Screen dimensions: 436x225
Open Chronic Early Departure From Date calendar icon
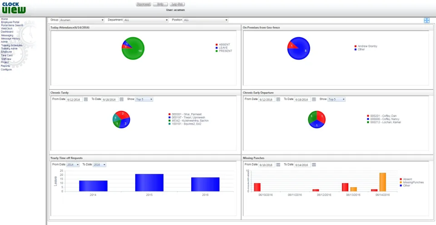pyautogui.click(x=278, y=100)
